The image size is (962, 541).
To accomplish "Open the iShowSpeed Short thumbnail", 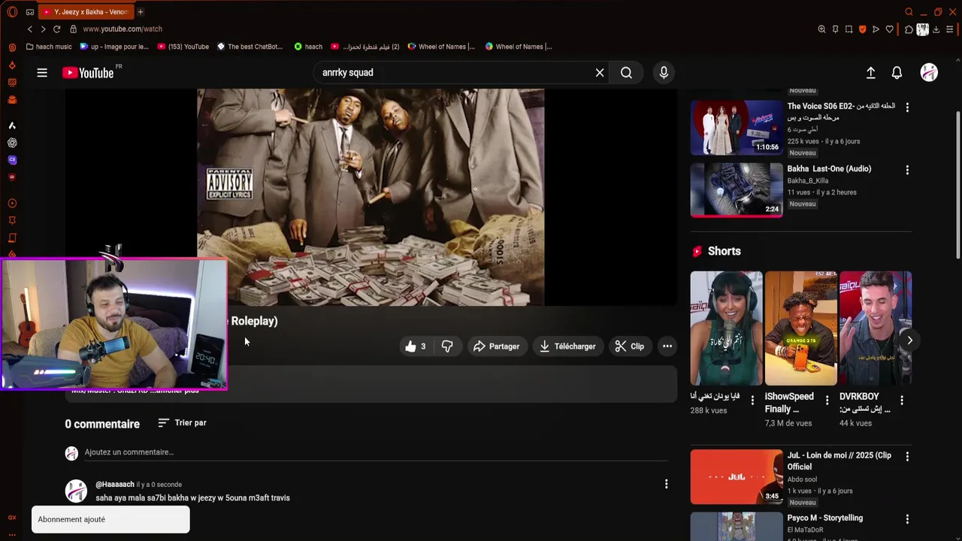I will click(x=800, y=328).
